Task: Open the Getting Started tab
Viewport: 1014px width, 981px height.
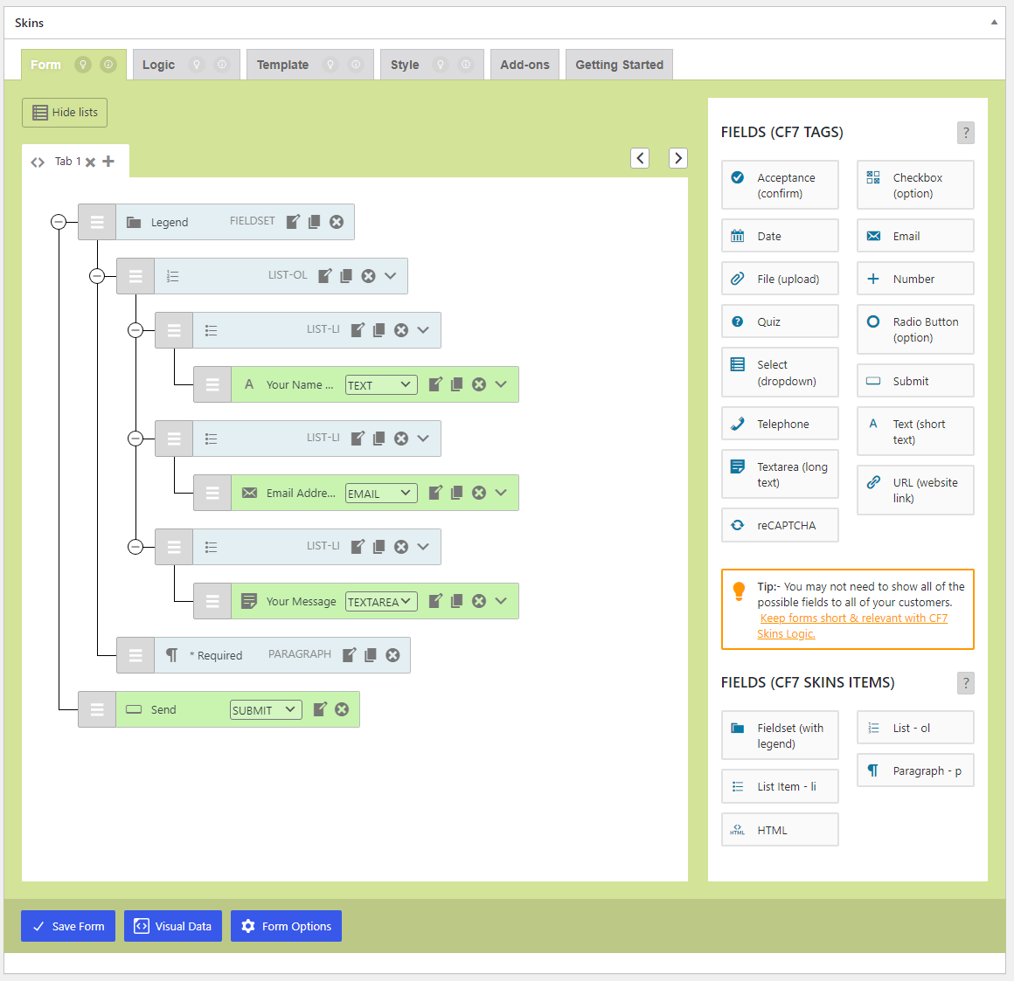Action: [619, 65]
